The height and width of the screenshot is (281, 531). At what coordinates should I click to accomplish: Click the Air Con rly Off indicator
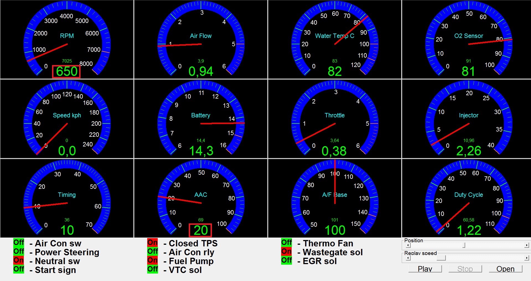(153, 251)
